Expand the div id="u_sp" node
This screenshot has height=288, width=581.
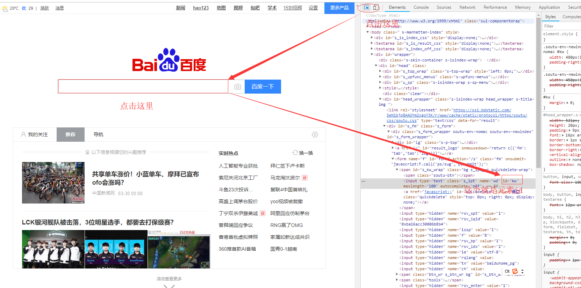(380, 82)
